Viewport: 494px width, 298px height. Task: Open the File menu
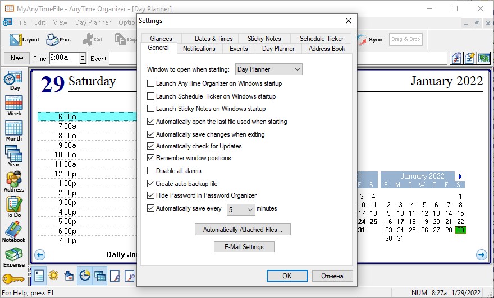click(x=21, y=22)
